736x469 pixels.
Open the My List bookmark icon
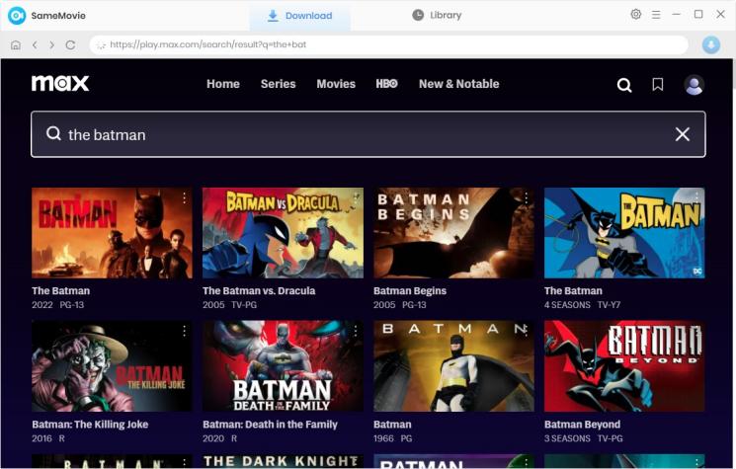[658, 85]
